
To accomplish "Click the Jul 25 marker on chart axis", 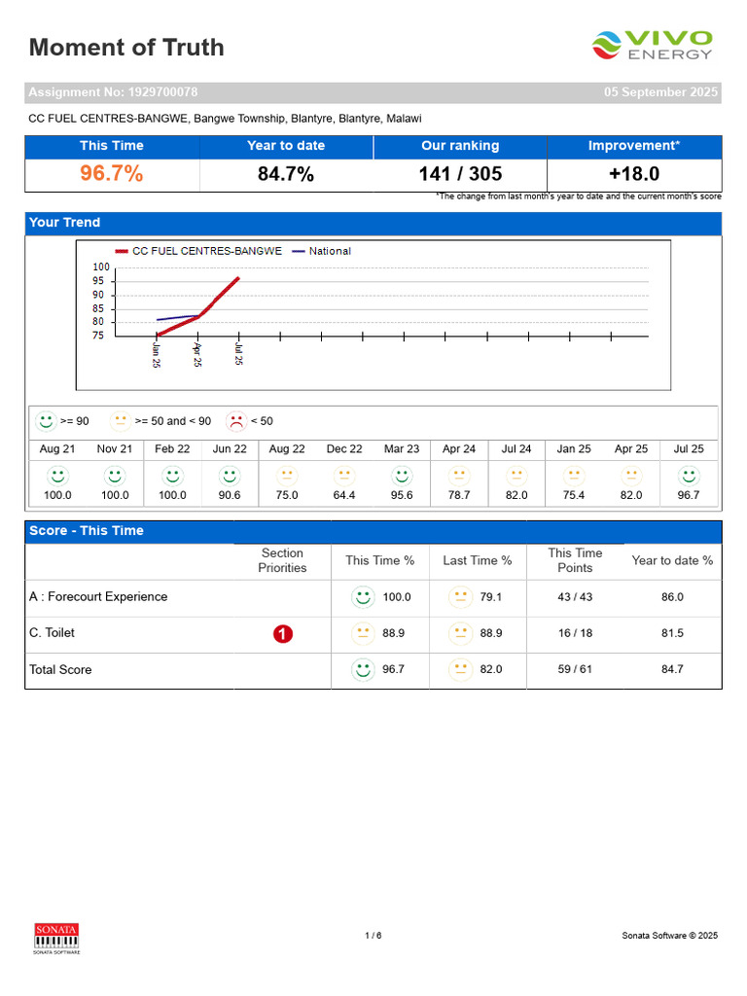I will tap(239, 353).
